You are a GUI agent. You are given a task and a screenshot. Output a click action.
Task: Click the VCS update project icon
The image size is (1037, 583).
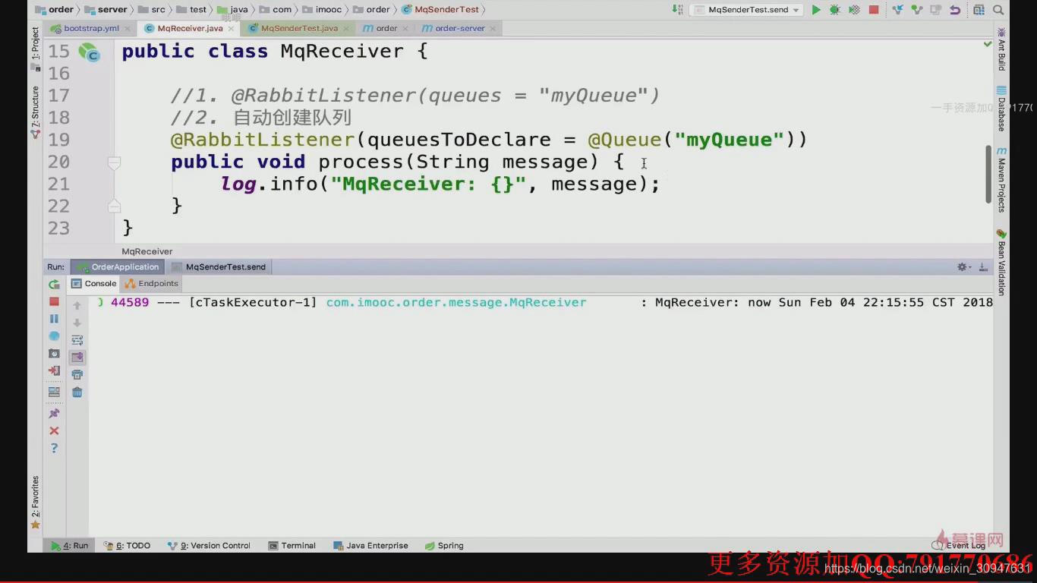click(898, 10)
